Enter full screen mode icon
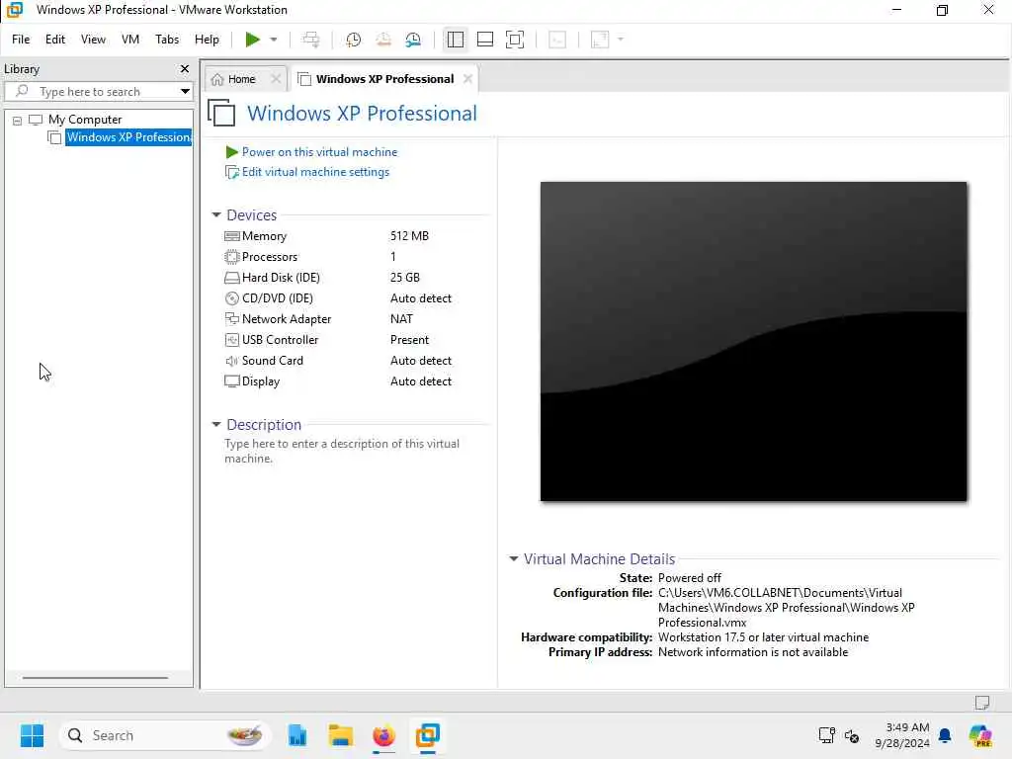This screenshot has height=759, width=1012. [515, 40]
